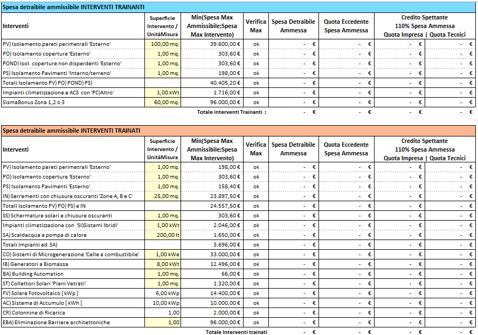This screenshot has height=335, width=478.
Task: Select the 66,00 € amount cell
Action: 212,274
